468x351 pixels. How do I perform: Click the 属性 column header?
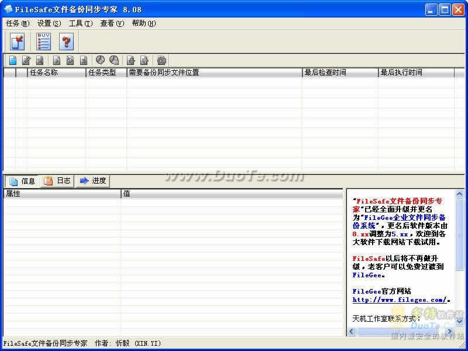pyautogui.click(x=62, y=194)
